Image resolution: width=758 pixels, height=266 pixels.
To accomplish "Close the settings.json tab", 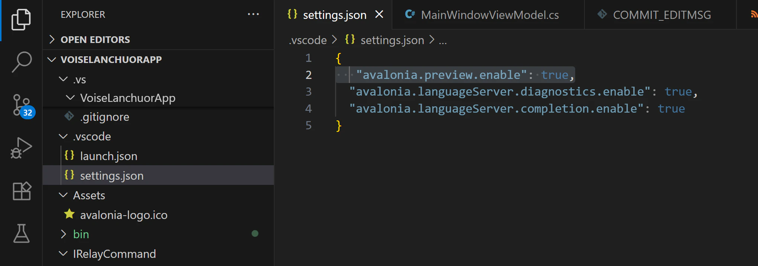I will coord(379,14).
